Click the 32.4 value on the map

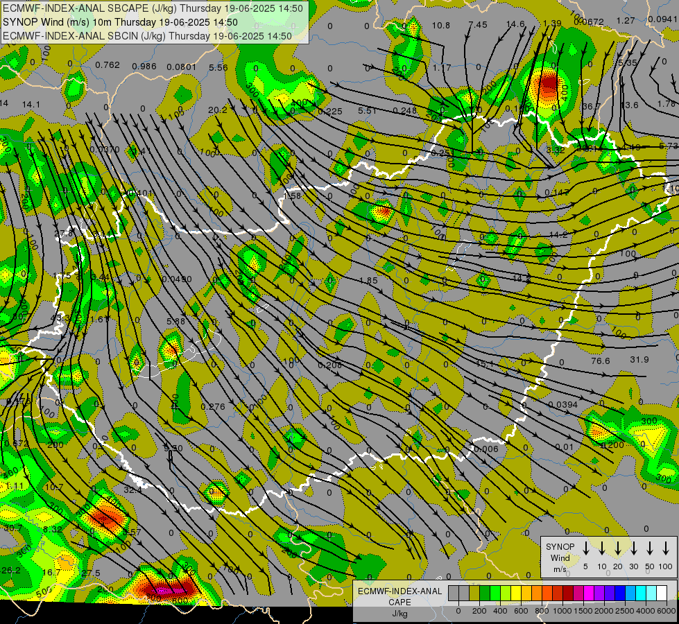point(132,489)
